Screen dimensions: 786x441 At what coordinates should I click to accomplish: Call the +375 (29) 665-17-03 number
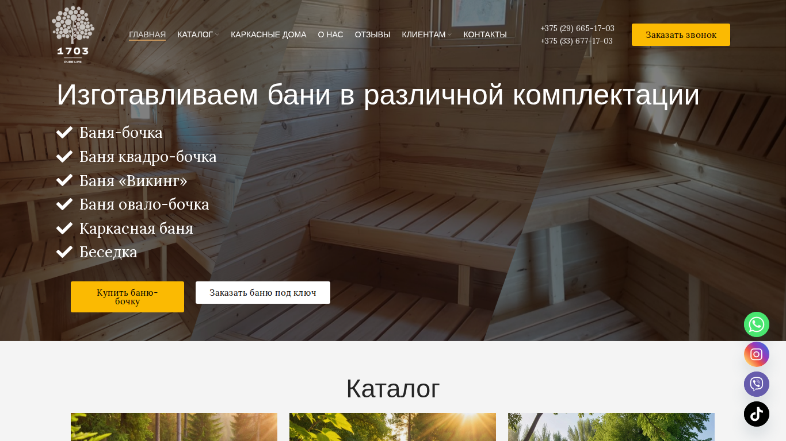(x=577, y=28)
